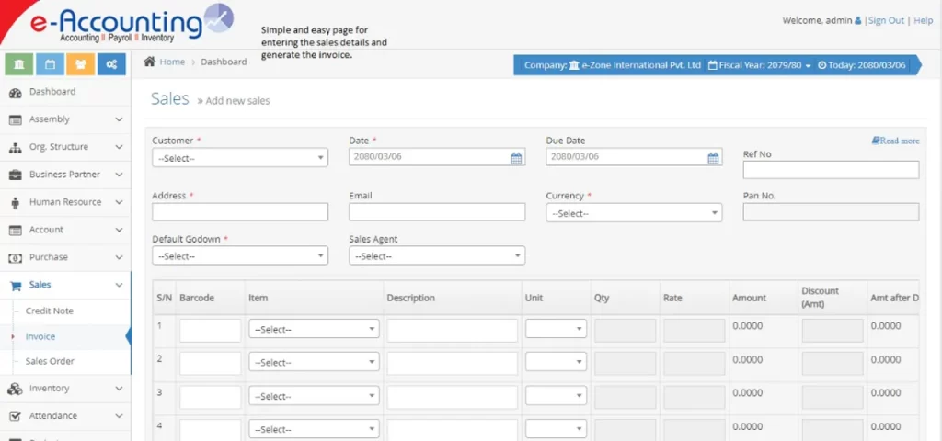Open the Customer select dropdown

[239, 158]
